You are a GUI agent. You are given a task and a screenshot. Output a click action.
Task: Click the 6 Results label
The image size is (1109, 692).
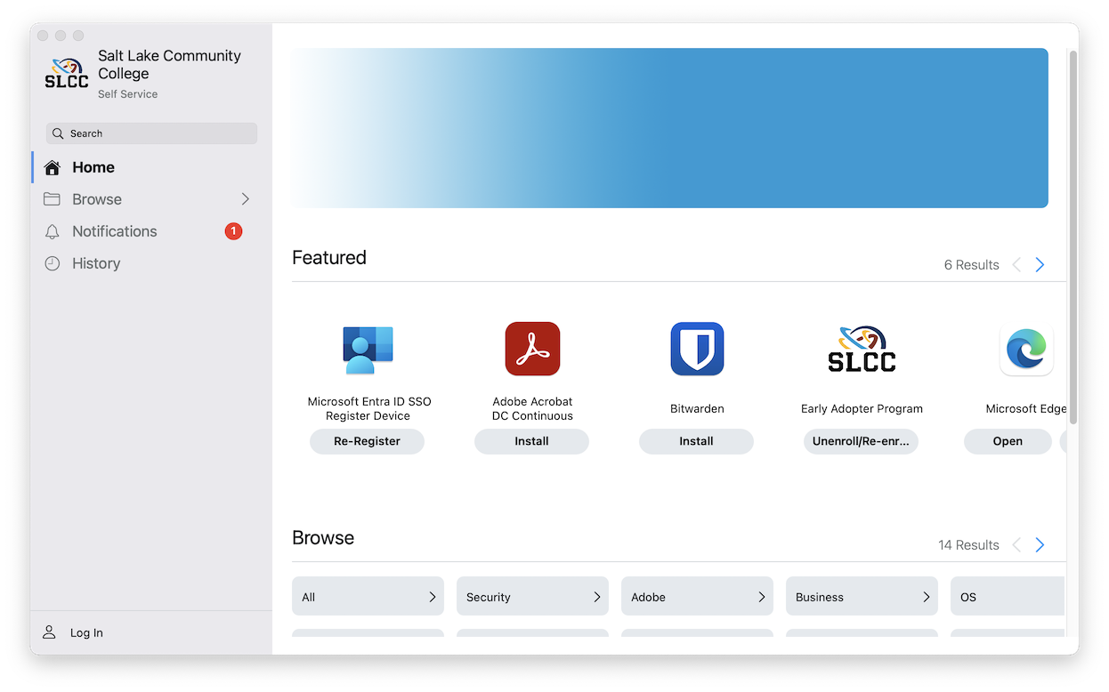point(971,265)
